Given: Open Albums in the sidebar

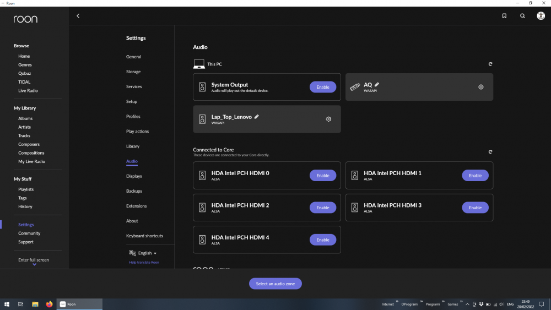Looking at the screenshot, I should coord(25,118).
